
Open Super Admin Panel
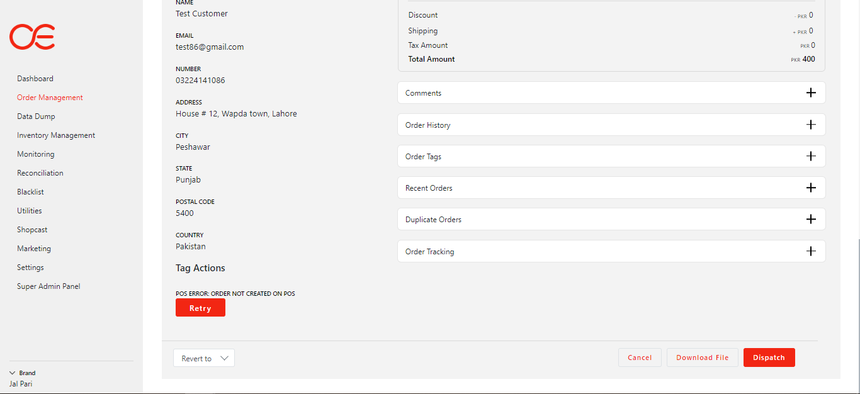[x=48, y=286]
